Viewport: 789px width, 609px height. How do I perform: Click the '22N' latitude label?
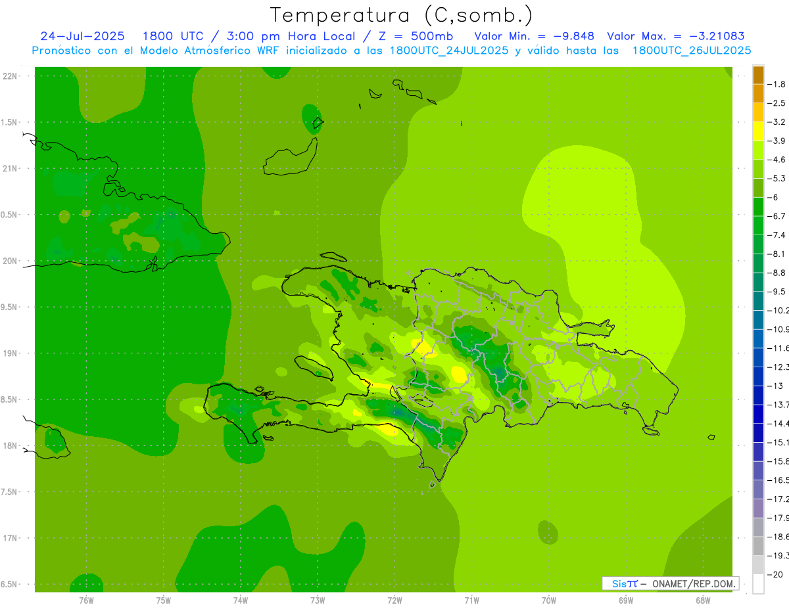click(x=10, y=76)
